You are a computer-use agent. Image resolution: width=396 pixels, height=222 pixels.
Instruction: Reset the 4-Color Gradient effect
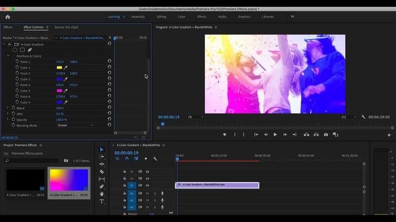click(x=109, y=44)
